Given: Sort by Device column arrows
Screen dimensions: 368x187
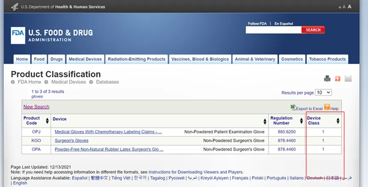Looking at the screenshot, I should click(x=265, y=122).
